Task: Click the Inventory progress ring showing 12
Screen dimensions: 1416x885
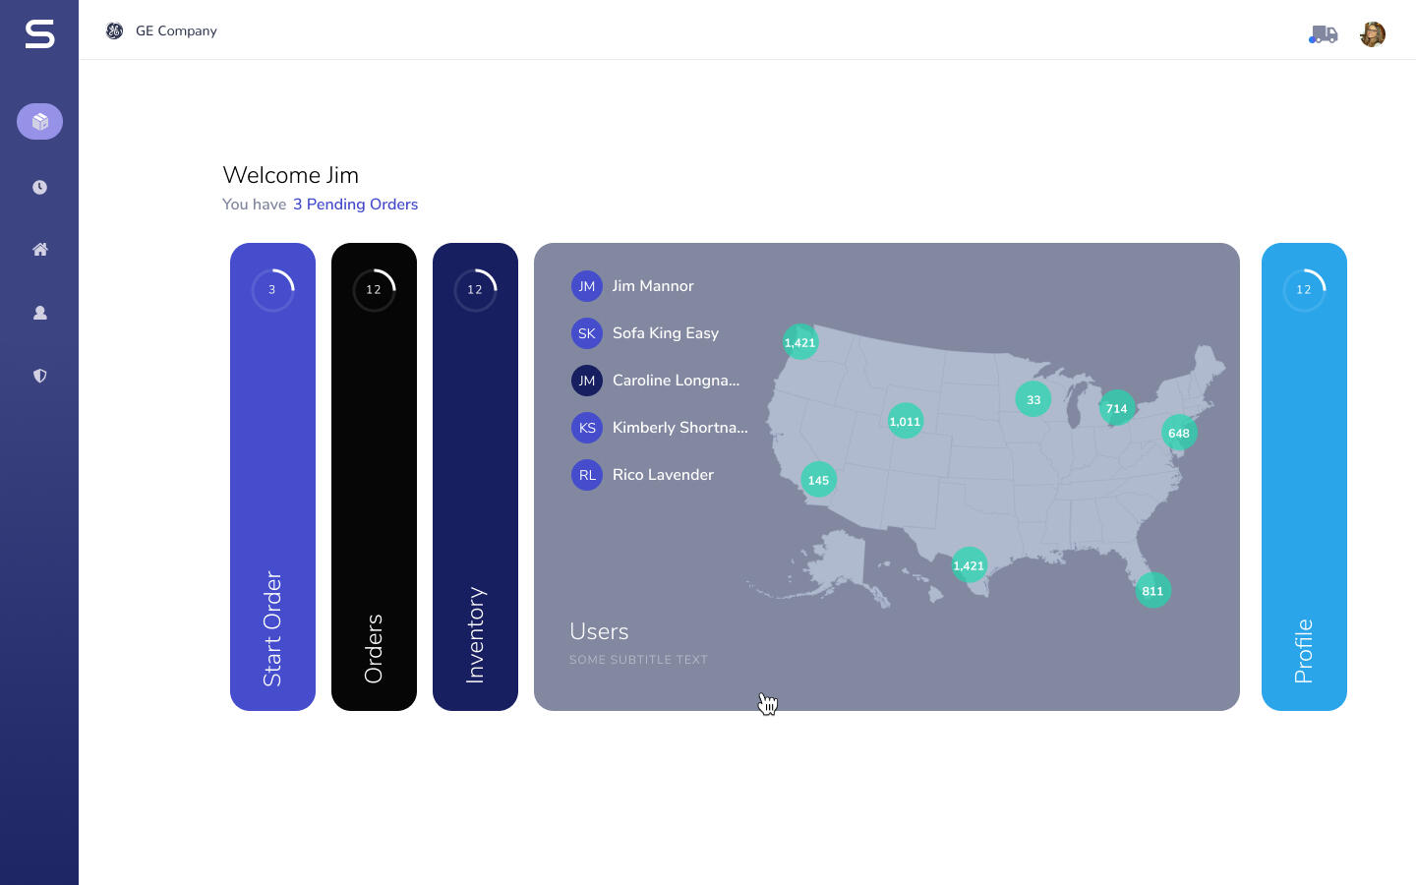Action: point(475,290)
